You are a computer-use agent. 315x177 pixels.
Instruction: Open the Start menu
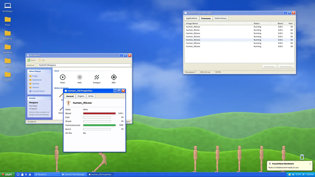click(7, 174)
